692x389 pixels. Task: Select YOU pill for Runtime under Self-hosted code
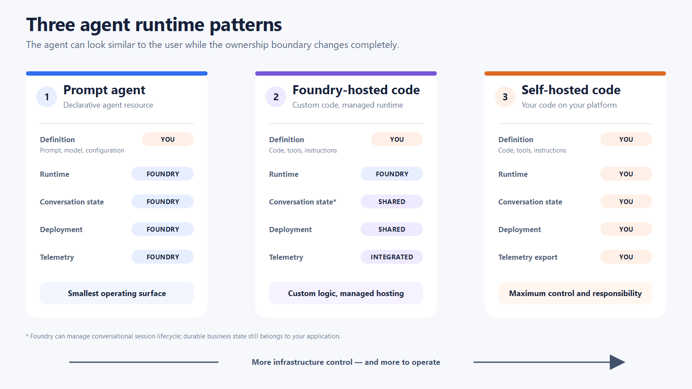pyautogui.click(x=626, y=174)
